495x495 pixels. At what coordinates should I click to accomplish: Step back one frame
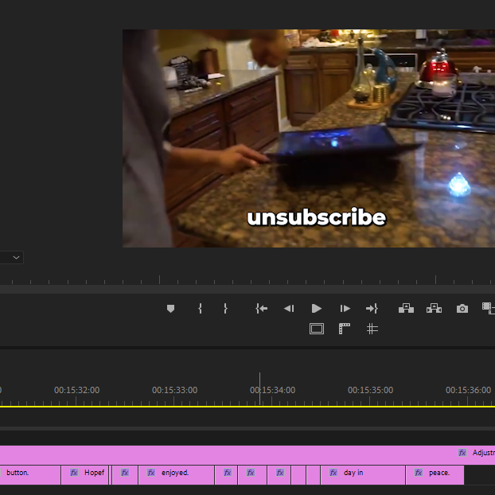pyautogui.click(x=289, y=309)
